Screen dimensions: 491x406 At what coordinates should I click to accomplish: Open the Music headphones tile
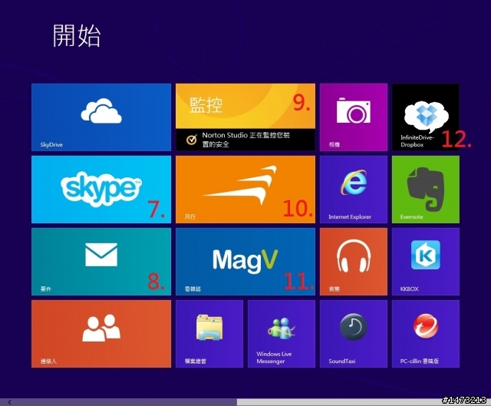click(354, 262)
